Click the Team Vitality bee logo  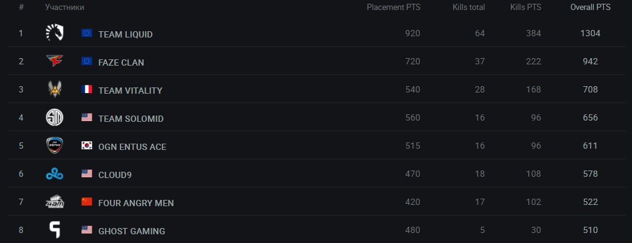coord(54,89)
